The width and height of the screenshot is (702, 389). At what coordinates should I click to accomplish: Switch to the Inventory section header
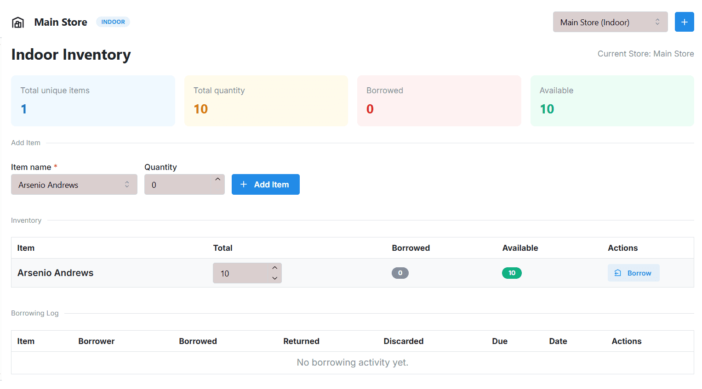click(x=26, y=220)
